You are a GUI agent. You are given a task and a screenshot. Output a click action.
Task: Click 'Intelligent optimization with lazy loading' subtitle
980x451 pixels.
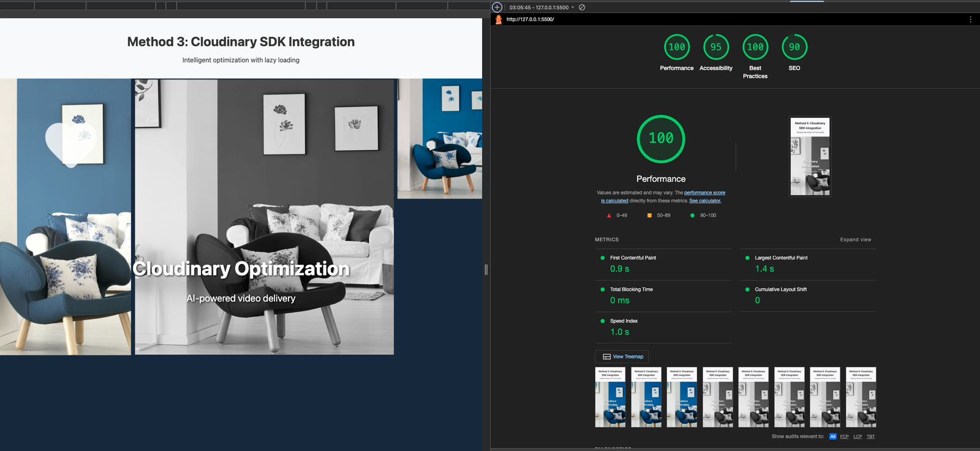click(x=241, y=60)
